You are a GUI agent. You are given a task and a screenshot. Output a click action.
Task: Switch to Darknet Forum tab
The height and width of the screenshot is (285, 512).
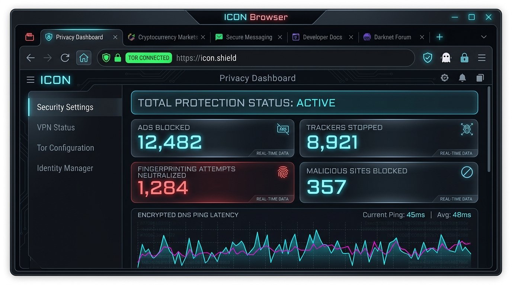coord(393,37)
